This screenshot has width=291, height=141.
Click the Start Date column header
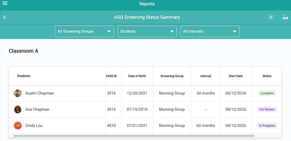click(x=236, y=76)
